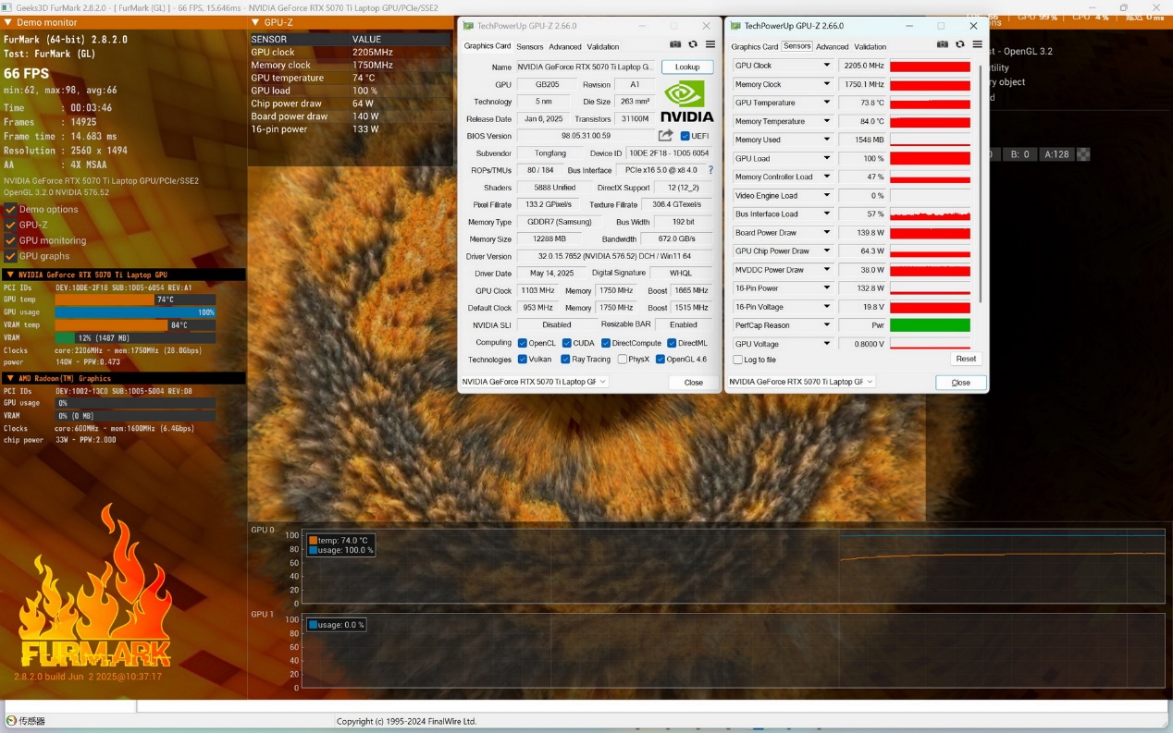Click the BIOS export share icon
1173x733 pixels.
pos(665,136)
